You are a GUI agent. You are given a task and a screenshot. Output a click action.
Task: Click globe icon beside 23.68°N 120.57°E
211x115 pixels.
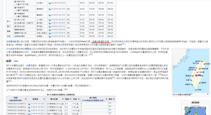click(50, 26)
